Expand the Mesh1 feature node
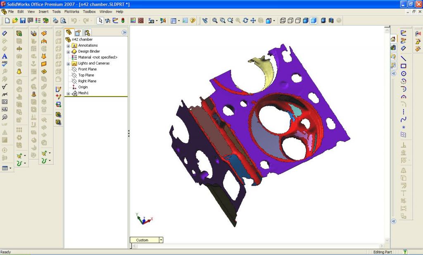This screenshot has height=255, width=423. 68,93
